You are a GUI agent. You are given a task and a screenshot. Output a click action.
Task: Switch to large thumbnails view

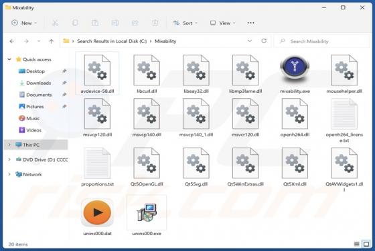click(x=366, y=244)
